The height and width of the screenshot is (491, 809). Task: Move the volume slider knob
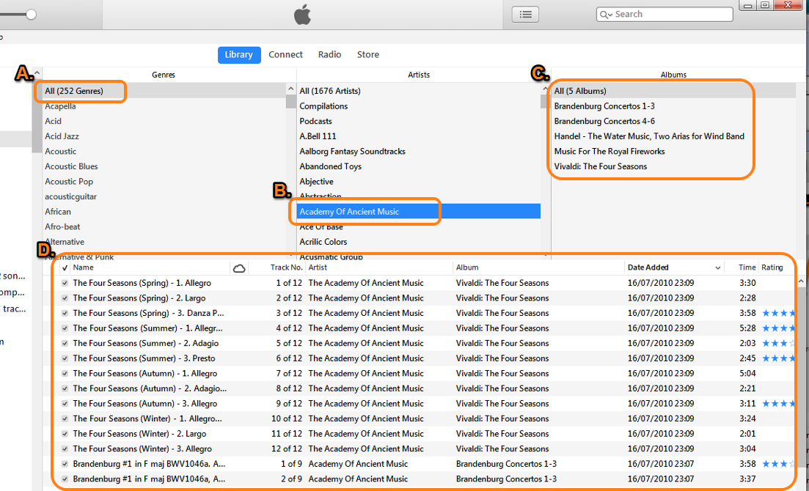31,15
